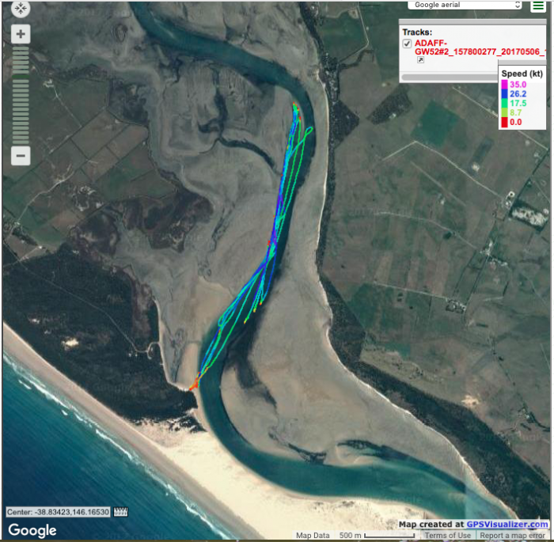Click Report a map error
Viewport: 554px width, 542px height.
[x=514, y=536]
